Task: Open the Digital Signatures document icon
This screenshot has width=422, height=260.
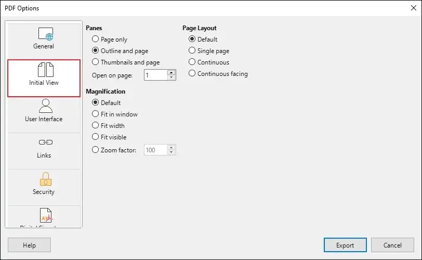Action: (46, 215)
